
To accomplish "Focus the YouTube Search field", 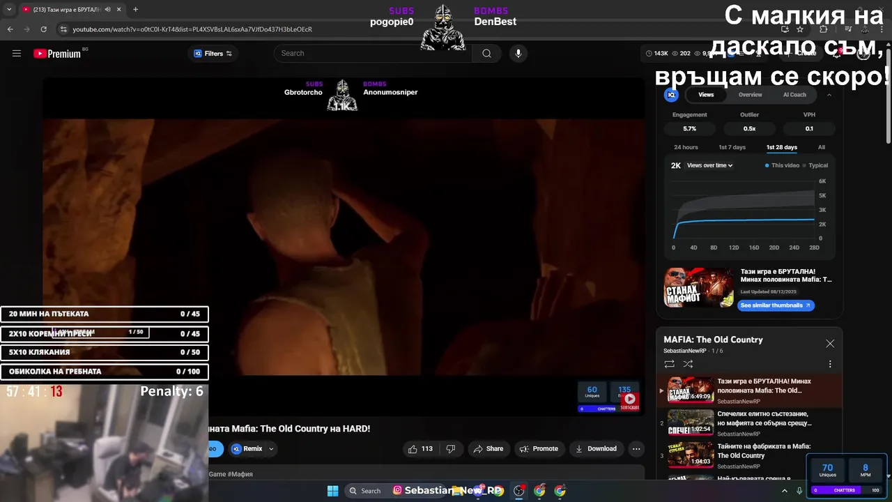I will pos(373,54).
